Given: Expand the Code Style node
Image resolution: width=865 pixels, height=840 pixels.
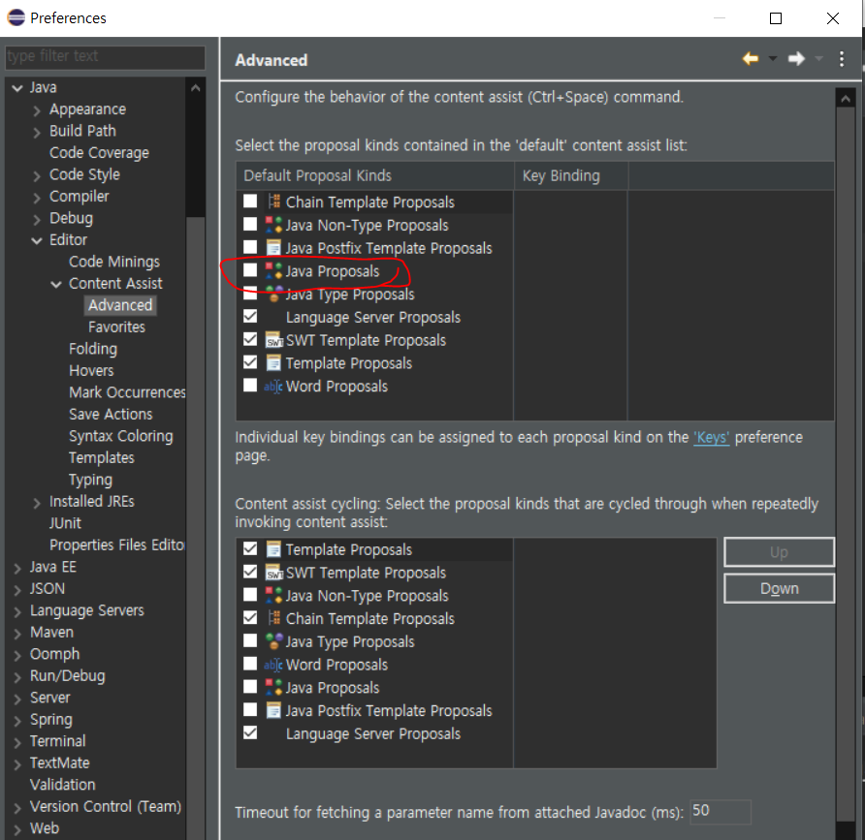Looking at the screenshot, I should coord(37,175).
